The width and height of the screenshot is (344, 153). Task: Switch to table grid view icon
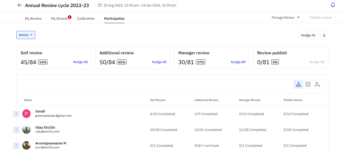[x=308, y=84]
